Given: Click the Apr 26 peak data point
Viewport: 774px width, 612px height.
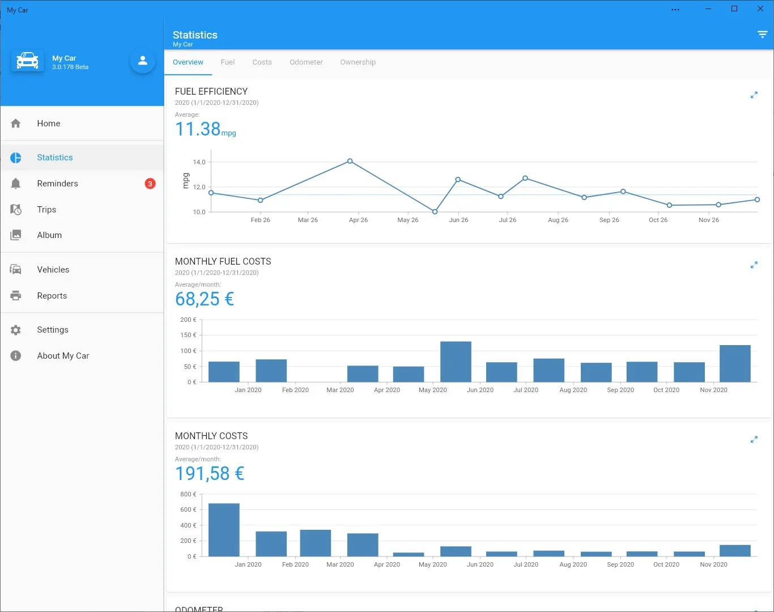Looking at the screenshot, I should (350, 161).
